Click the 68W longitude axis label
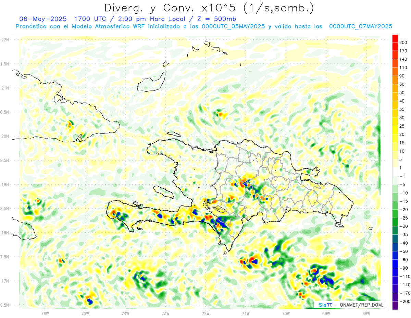 point(366,313)
